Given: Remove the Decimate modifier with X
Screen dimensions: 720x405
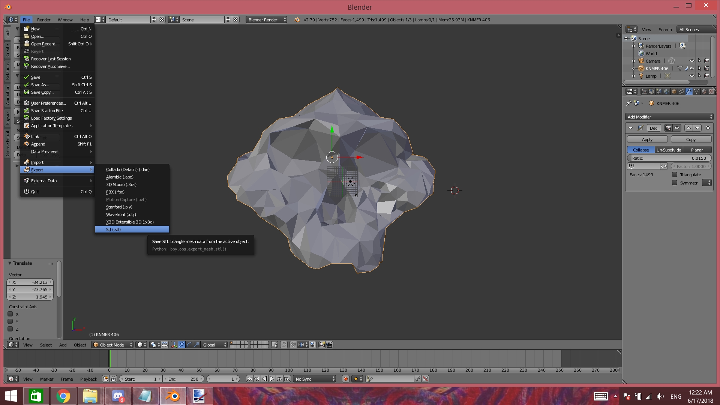Looking at the screenshot, I should (708, 128).
